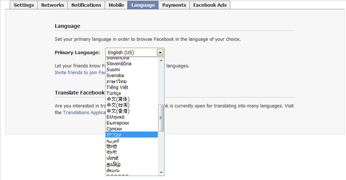Select Svenska from the dropdown list
The width and height of the screenshot is (346, 180).
(132, 75)
